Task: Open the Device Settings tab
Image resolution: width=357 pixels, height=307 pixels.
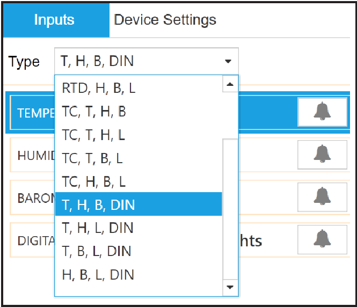Action: 165,20
